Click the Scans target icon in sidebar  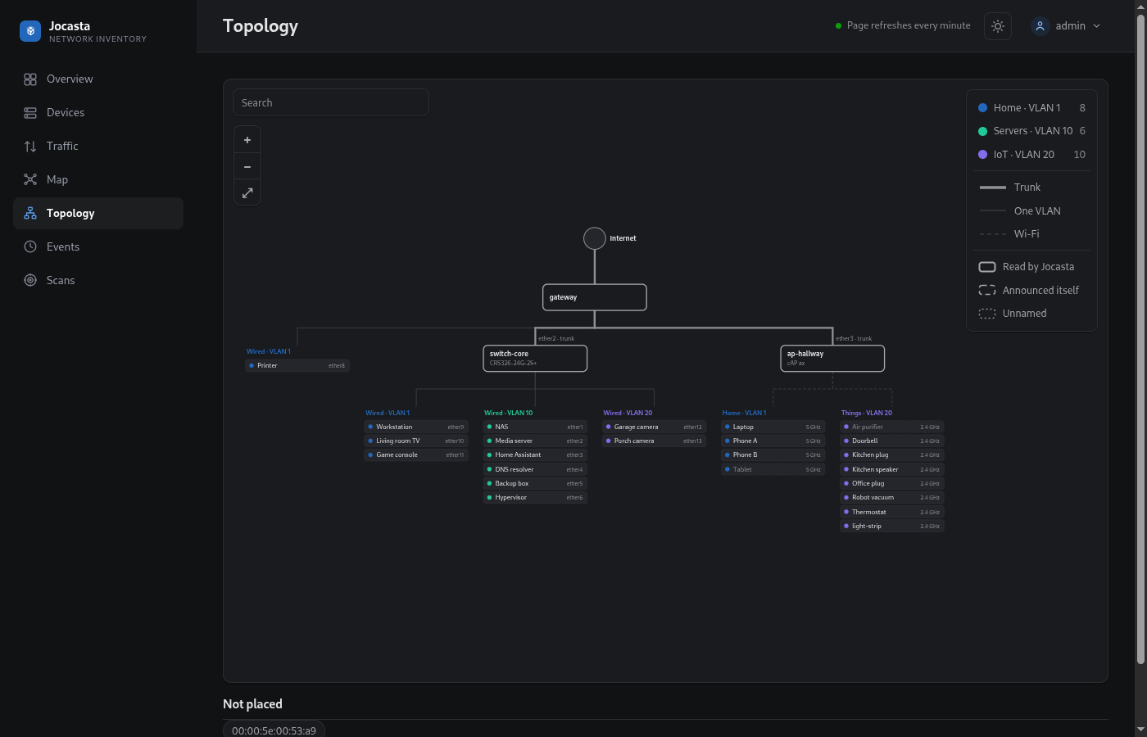[30, 281]
